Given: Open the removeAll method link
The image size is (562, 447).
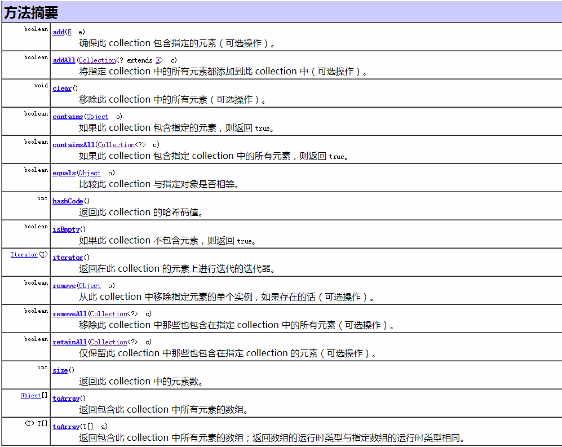Looking at the screenshot, I should 69,314.
